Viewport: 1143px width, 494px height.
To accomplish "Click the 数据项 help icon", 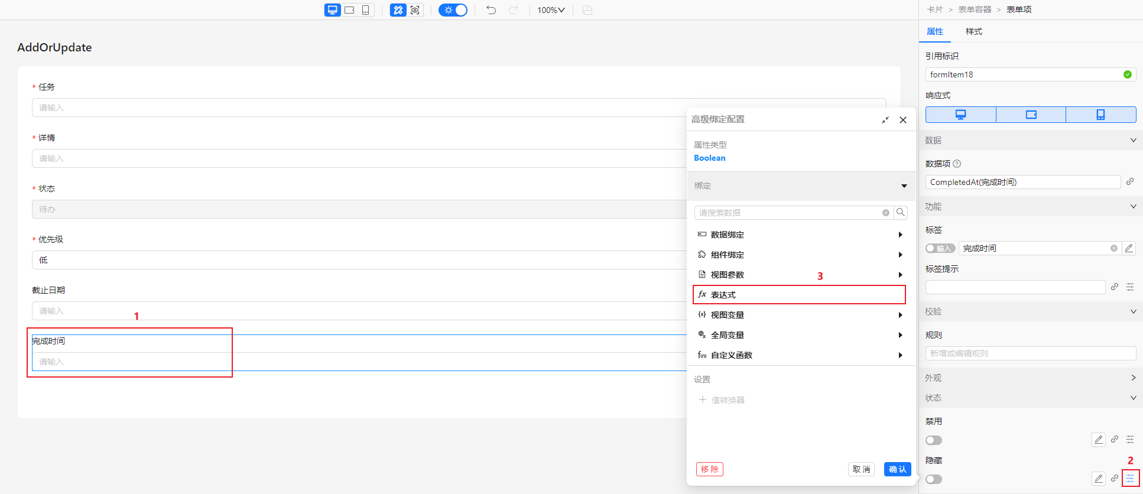I will [x=957, y=164].
